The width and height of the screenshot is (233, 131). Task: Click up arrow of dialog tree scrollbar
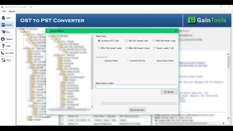pos(92,36)
